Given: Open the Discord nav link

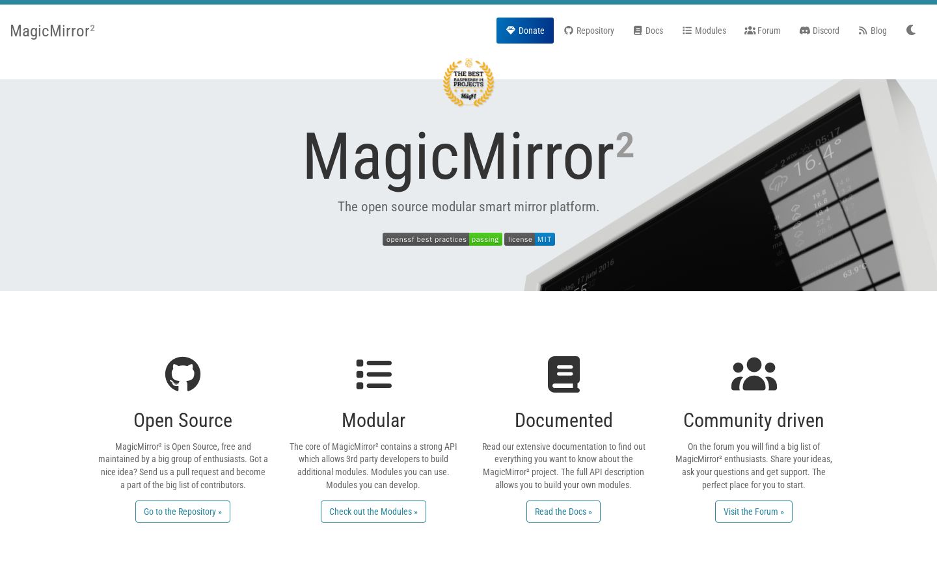Looking at the screenshot, I should (819, 31).
